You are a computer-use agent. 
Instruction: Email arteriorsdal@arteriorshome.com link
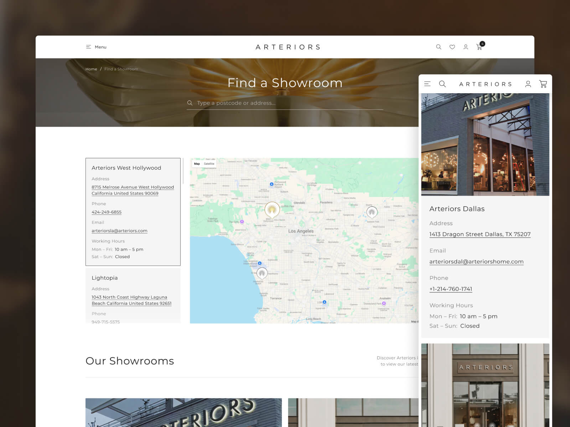pyautogui.click(x=476, y=262)
